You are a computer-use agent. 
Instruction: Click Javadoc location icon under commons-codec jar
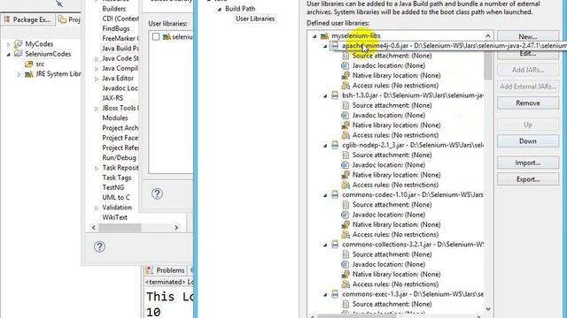(x=346, y=215)
